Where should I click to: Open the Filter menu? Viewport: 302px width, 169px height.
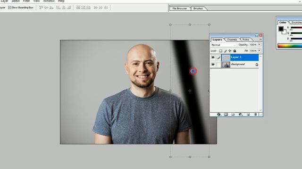click(x=26, y=1)
